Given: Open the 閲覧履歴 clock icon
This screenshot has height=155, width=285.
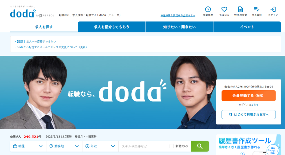Looking at the screenshot, I should (208, 9).
